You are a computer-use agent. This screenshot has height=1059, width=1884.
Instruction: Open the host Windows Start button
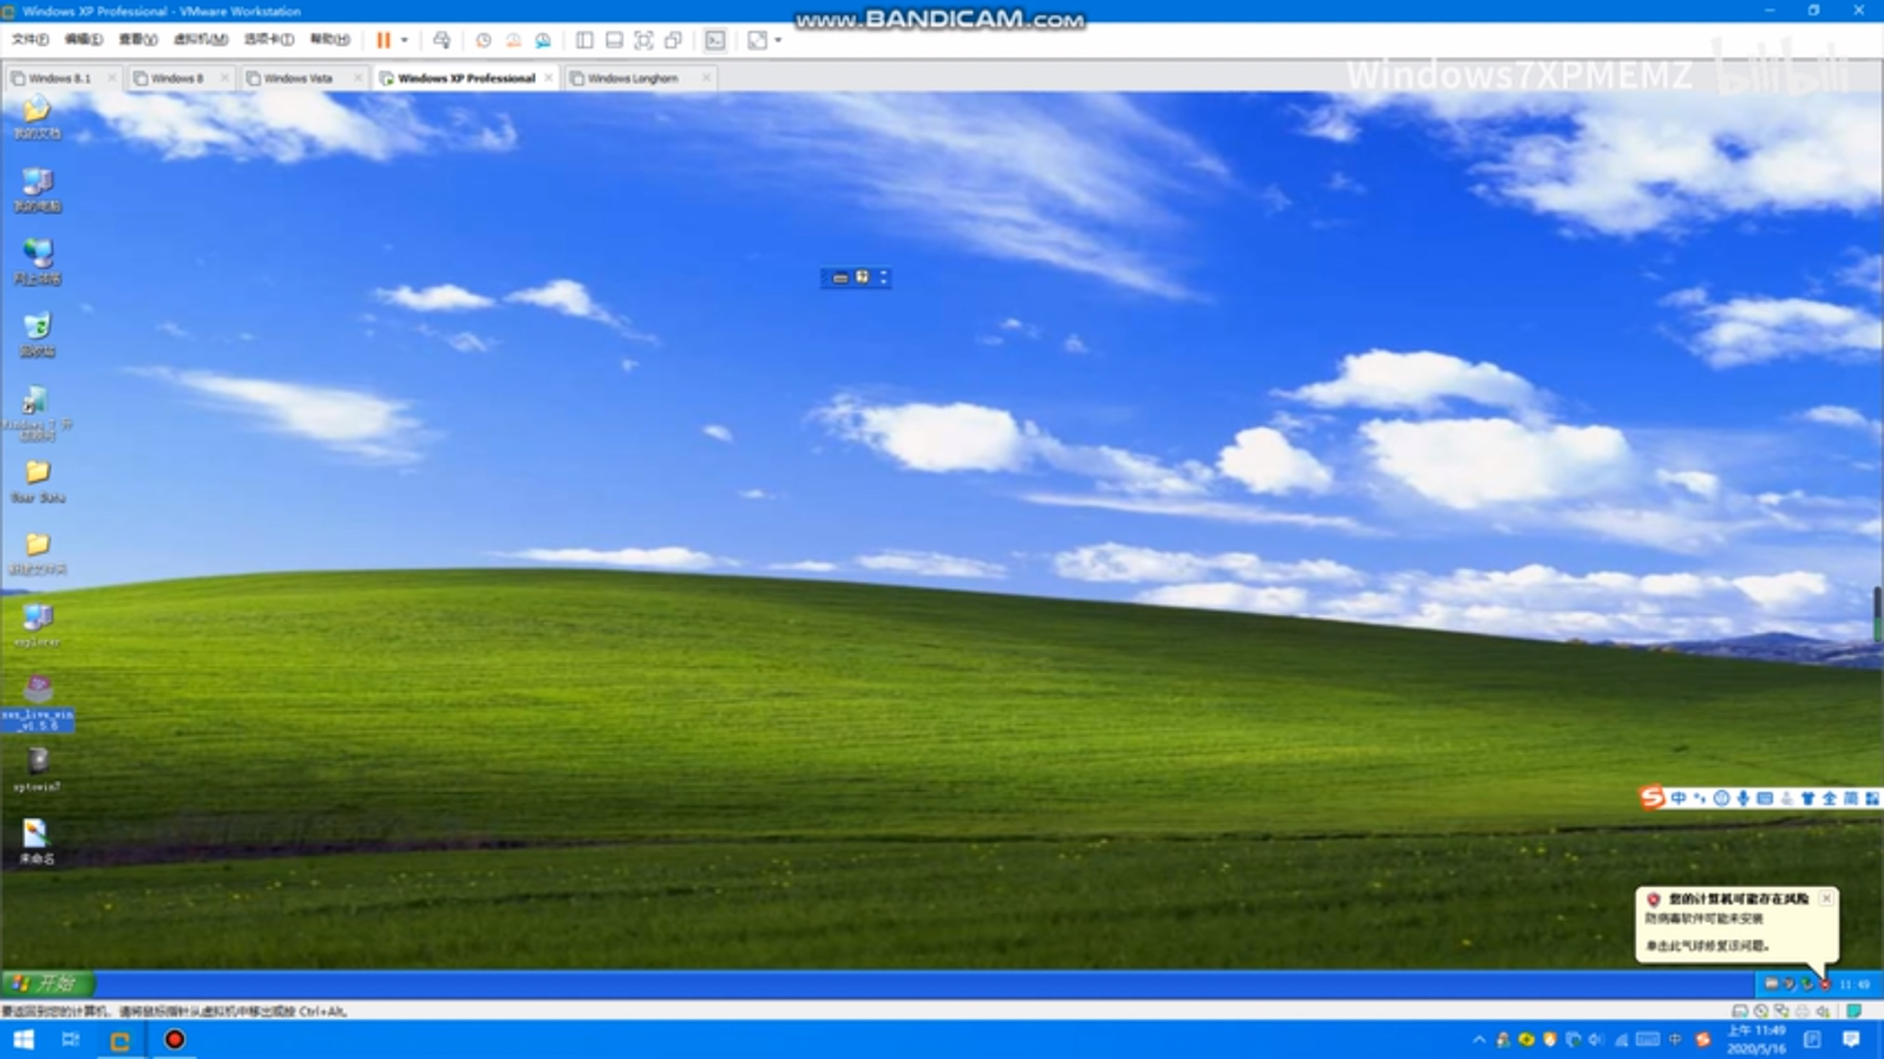click(x=23, y=1039)
